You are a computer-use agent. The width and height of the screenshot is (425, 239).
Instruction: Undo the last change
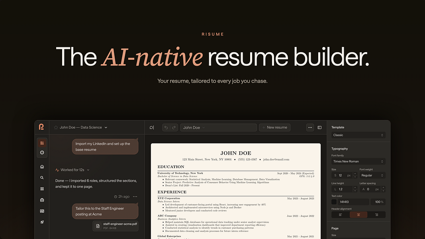166,127
